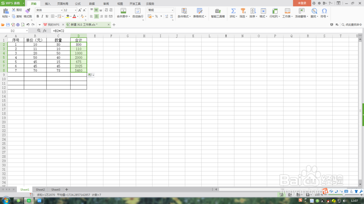The height and width of the screenshot is (204, 364).
Task: Click the increase decimal places icon
Action: 167,16
